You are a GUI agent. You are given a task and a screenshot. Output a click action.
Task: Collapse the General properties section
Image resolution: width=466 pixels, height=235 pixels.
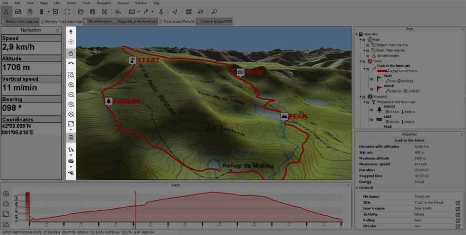[357, 187]
